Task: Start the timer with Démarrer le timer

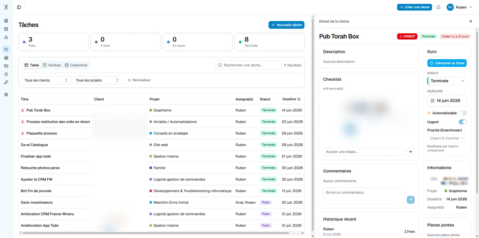Action: [x=447, y=63]
